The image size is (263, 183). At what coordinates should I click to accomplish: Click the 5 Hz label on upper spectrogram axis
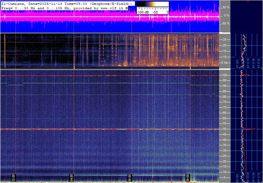click(x=224, y=62)
